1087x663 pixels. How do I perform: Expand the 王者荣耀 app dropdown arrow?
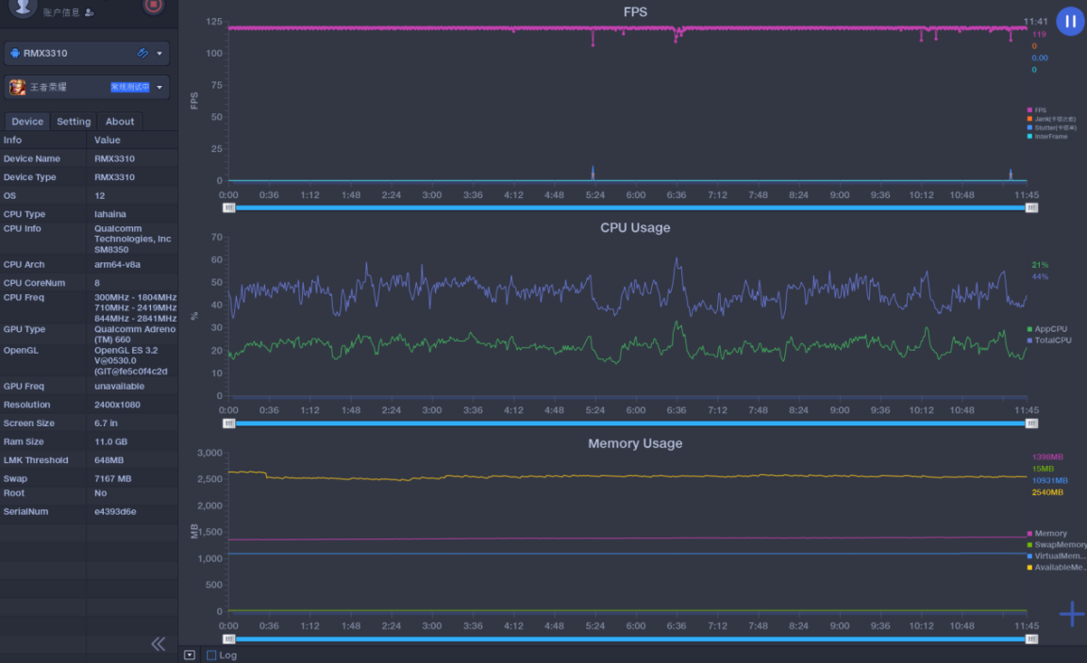159,88
